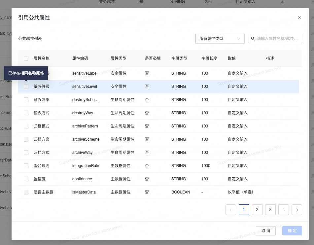Viewport: 314px width, 245px height.
Task: Go to page 2 of the attribute list
Action: pyautogui.click(x=257, y=209)
